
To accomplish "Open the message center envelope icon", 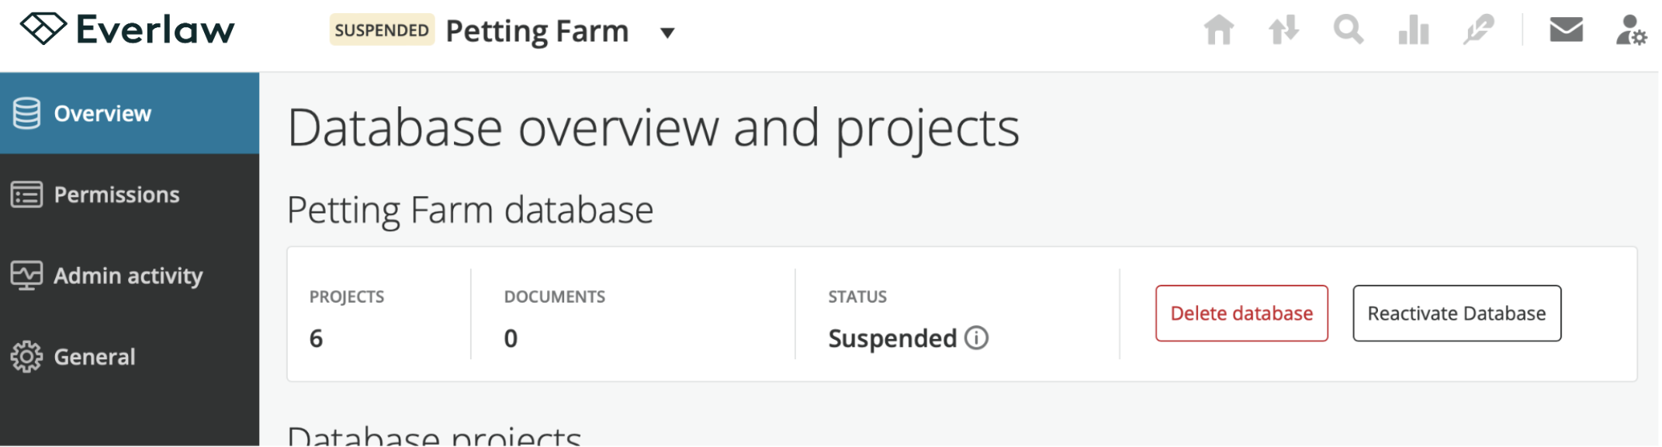I will pyautogui.click(x=1566, y=29).
